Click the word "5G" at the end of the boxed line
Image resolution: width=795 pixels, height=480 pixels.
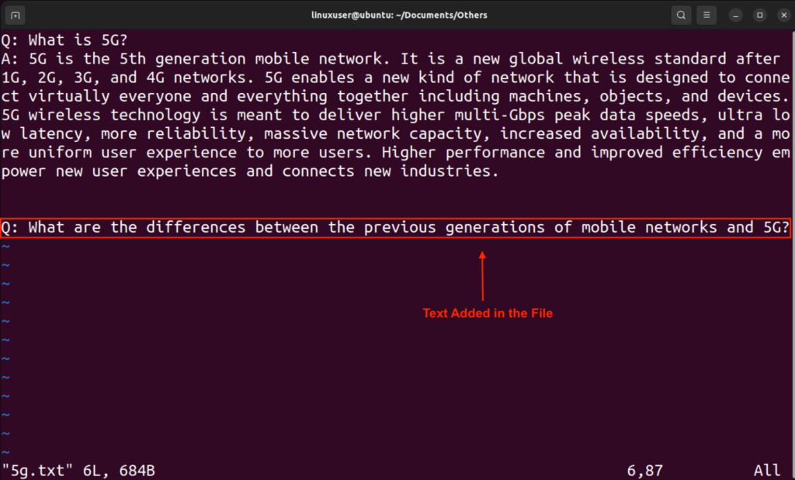point(775,227)
